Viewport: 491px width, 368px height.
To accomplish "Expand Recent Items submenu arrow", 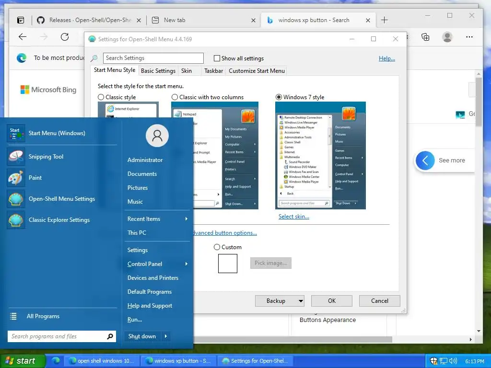I will 187,219.
